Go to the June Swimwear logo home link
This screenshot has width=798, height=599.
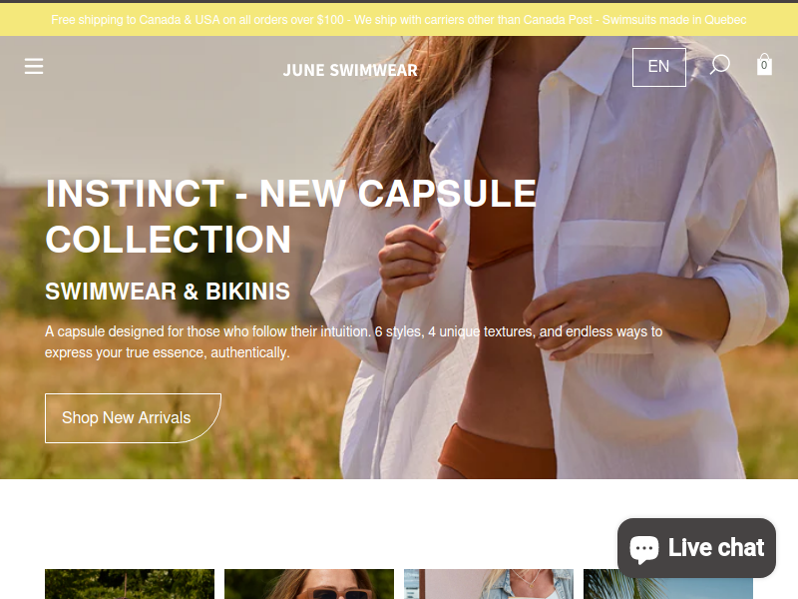point(350,70)
